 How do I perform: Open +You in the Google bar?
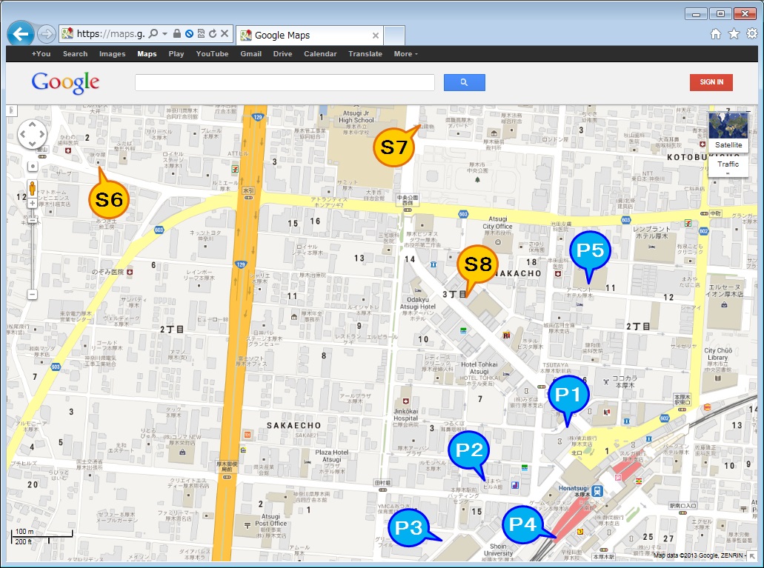(41, 54)
